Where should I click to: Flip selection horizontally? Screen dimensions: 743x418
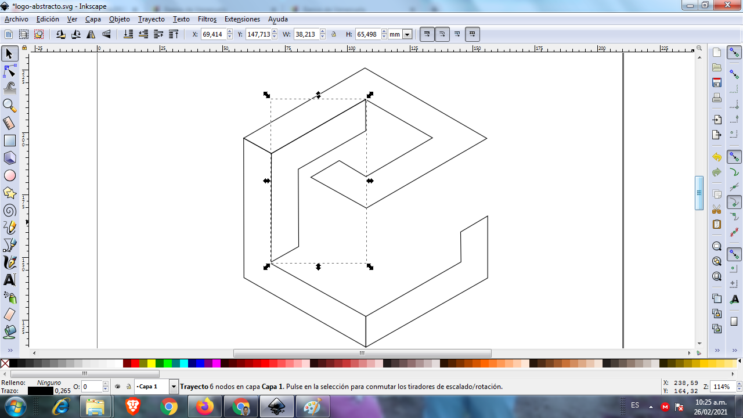pyautogui.click(x=91, y=34)
